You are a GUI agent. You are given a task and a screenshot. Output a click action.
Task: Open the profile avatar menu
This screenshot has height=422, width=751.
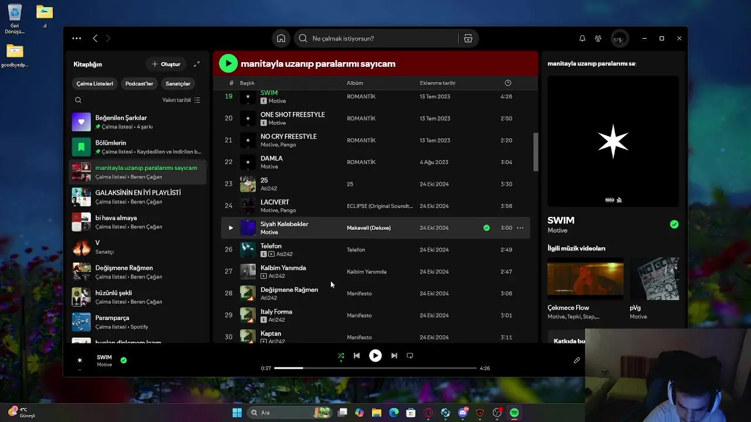618,39
